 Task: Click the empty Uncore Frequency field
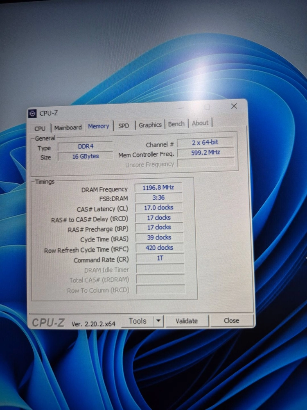click(x=206, y=164)
